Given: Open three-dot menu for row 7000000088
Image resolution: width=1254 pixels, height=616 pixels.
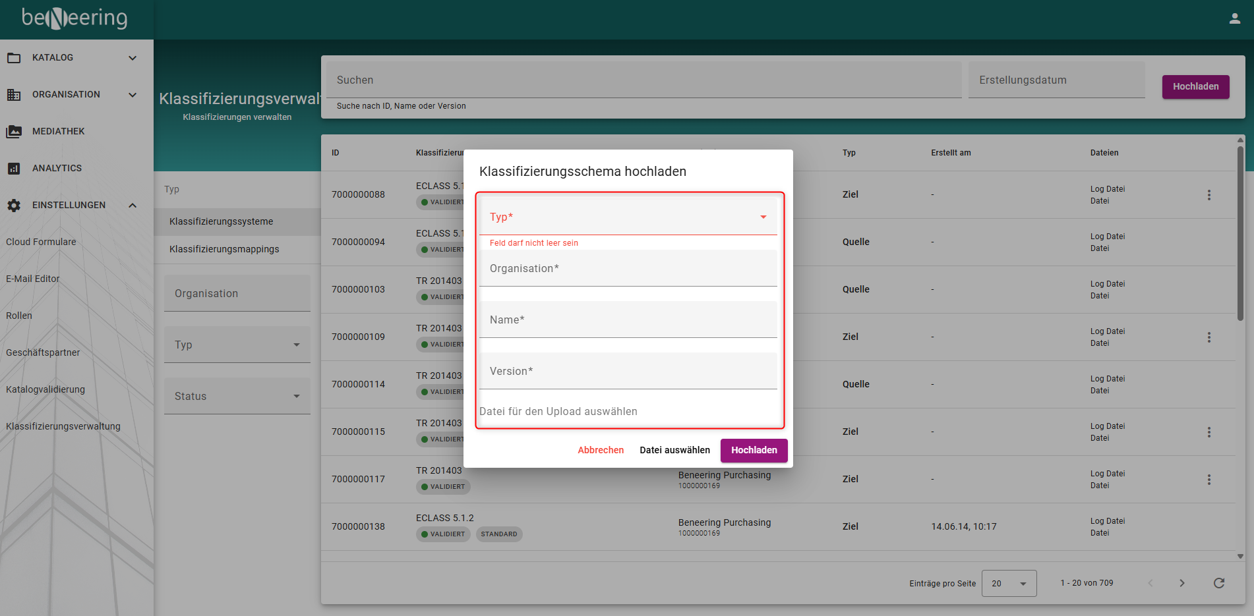Looking at the screenshot, I should click(1209, 195).
